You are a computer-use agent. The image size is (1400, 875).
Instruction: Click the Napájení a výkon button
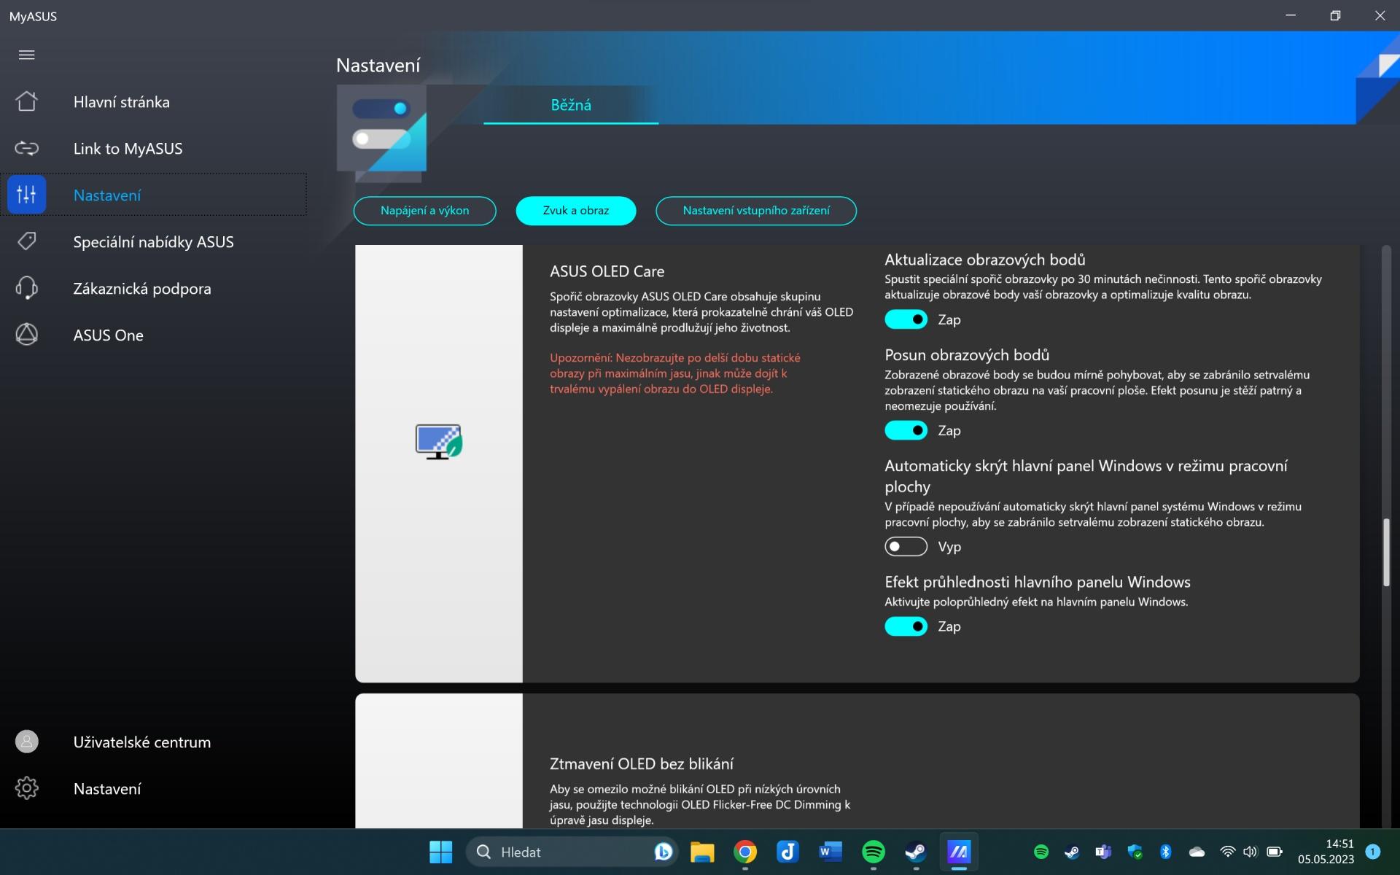tap(424, 211)
